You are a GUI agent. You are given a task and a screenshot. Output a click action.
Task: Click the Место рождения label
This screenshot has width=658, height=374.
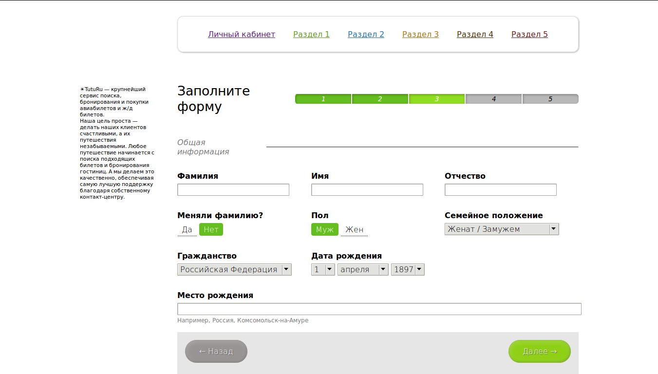[x=215, y=295]
